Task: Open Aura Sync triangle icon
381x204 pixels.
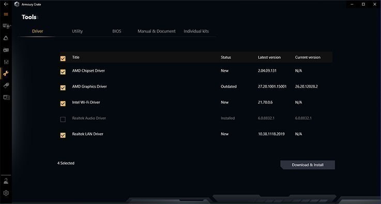Action: pyautogui.click(x=6, y=38)
